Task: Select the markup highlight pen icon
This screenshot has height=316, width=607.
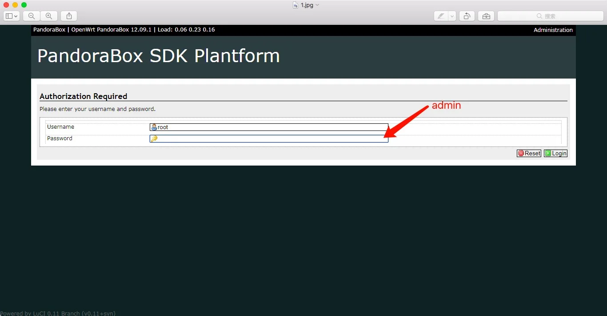Action: [x=441, y=16]
